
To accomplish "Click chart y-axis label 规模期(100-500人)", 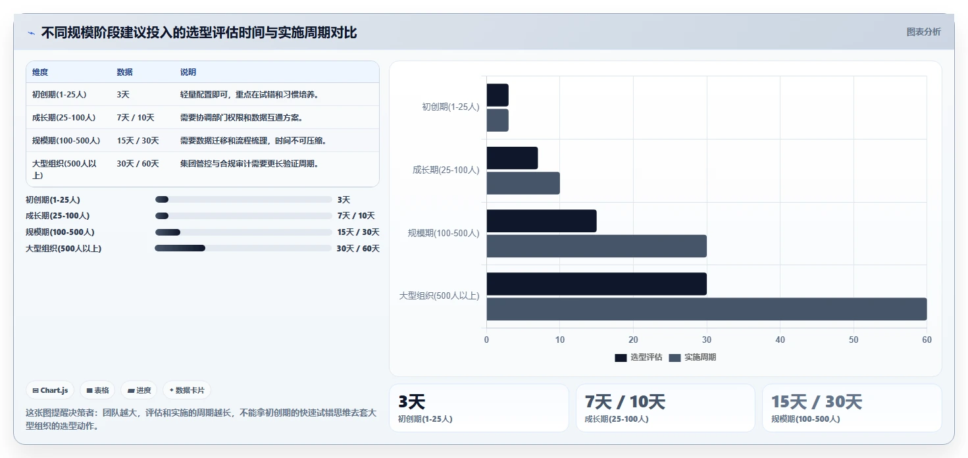I will tap(444, 233).
